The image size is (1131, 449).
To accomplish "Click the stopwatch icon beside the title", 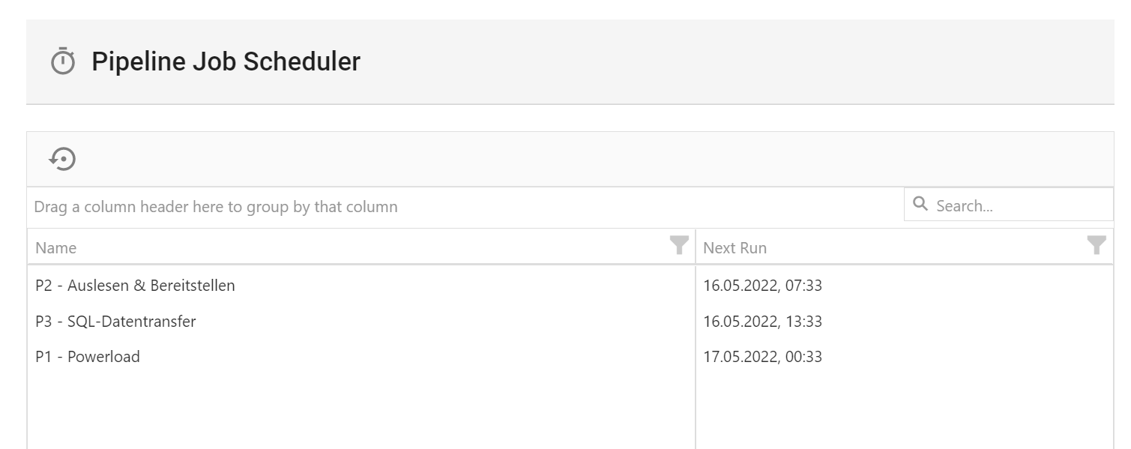I will point(64,60).
